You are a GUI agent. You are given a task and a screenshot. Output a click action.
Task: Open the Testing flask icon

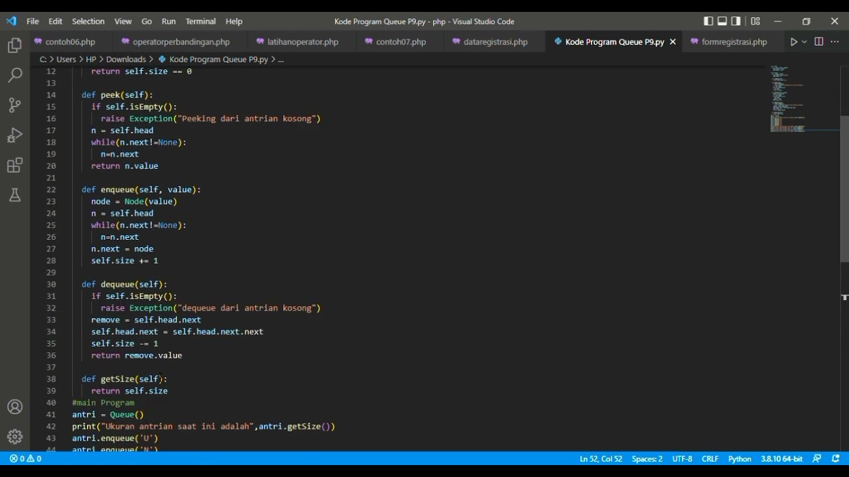click(x=15, y=195)
